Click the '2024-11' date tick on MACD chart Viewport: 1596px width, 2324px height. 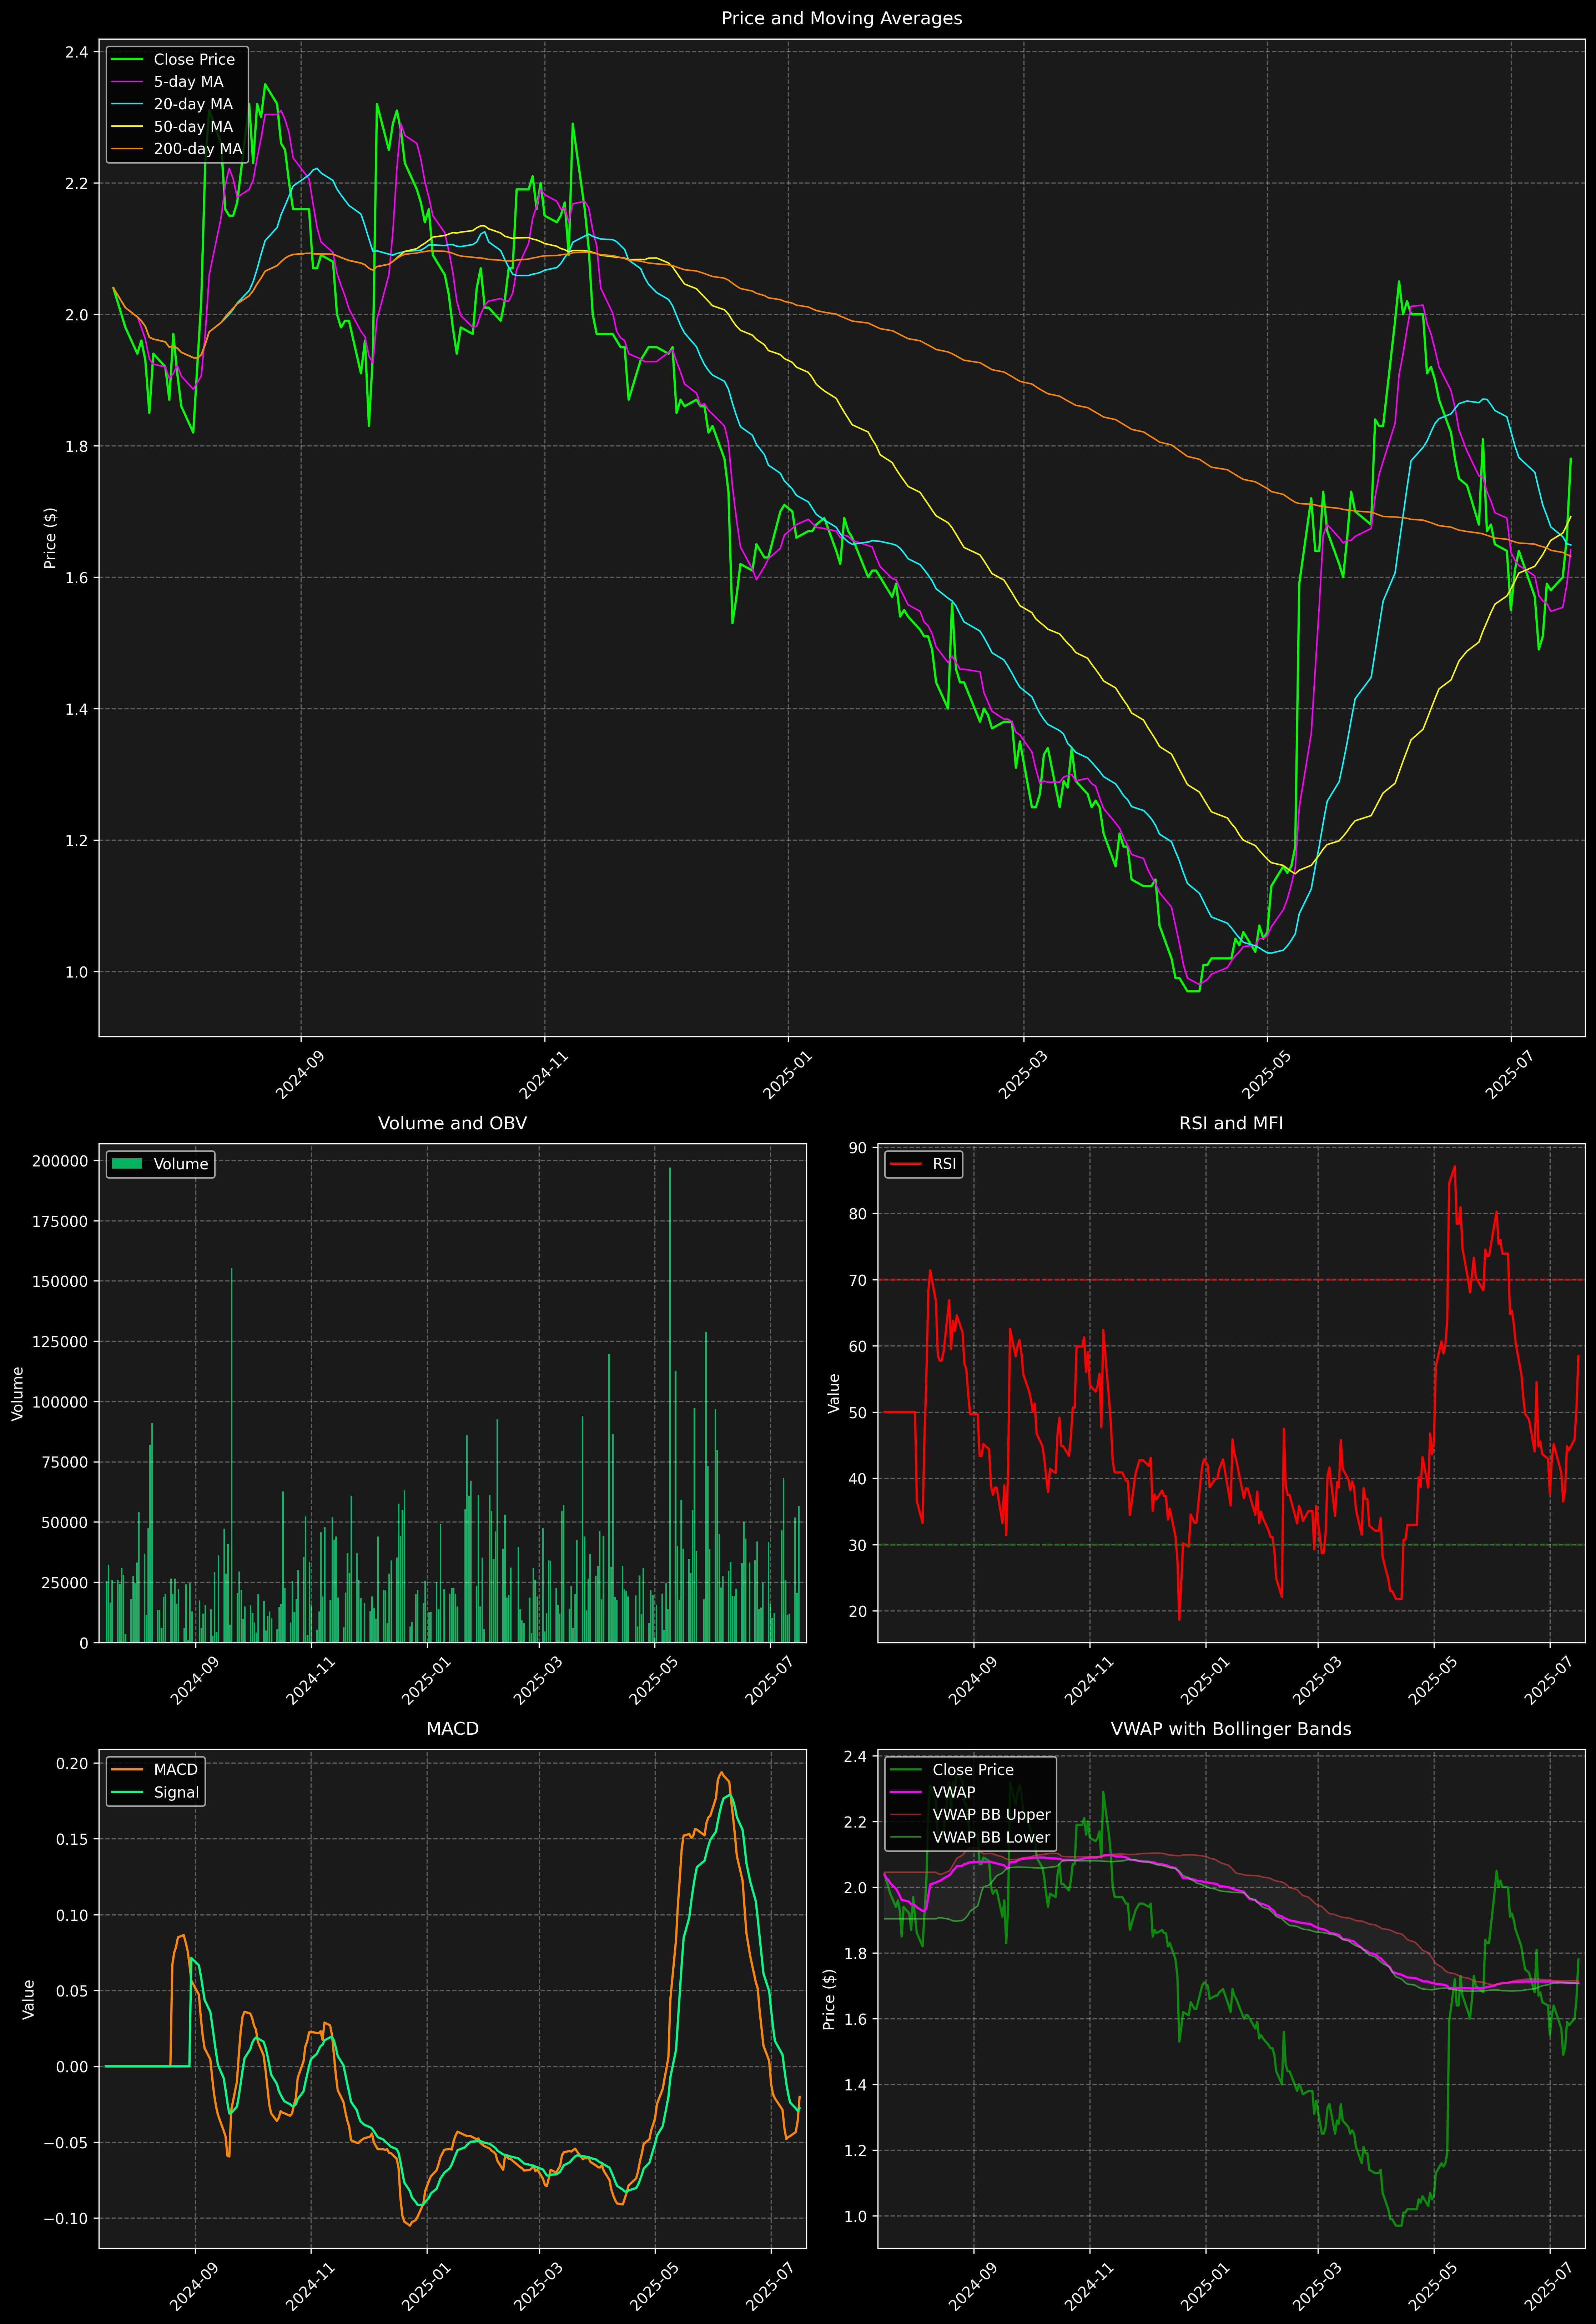tap(310, 2287)
